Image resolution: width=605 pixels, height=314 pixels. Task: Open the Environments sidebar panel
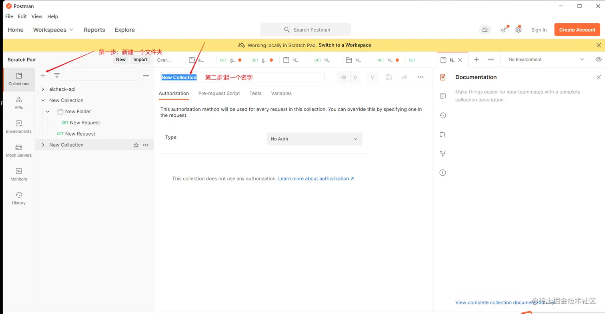[19, 127]
